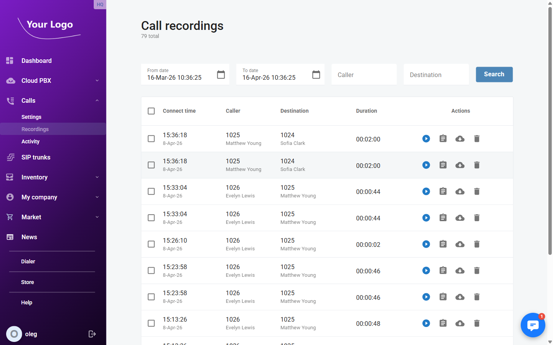Viewport: 553px width, 345px height.
Task: Open the support chat bubble
Action: point(533,325)
